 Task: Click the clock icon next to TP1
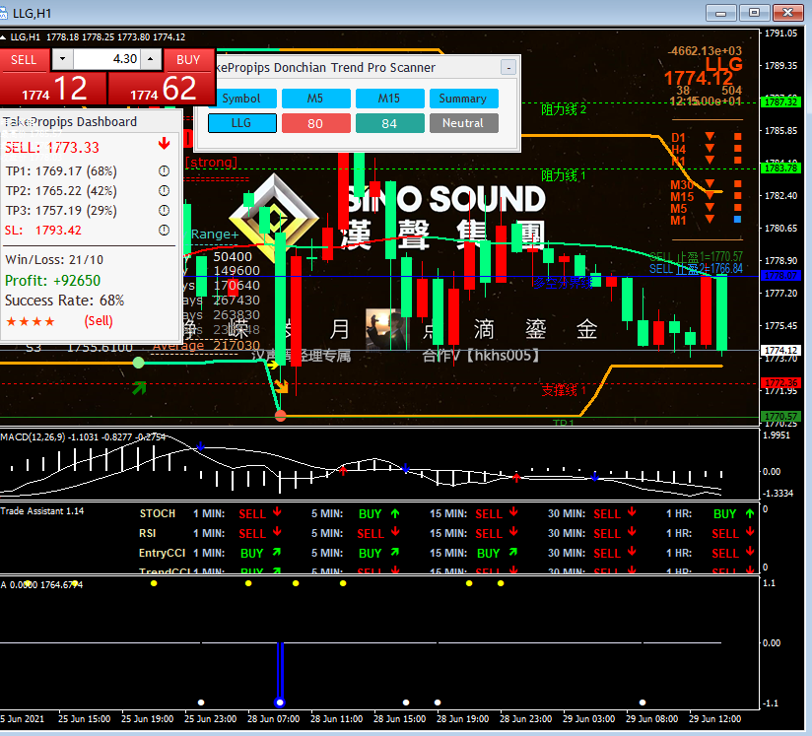pos(165,170)
